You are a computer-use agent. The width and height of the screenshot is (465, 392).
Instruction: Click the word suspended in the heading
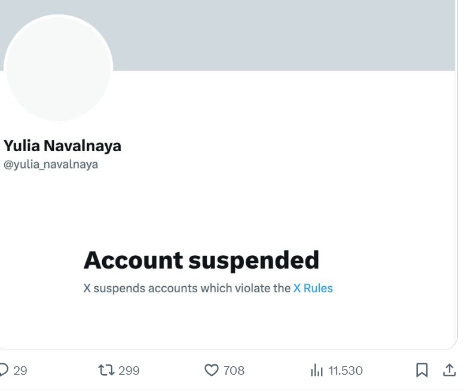click(254, 261)
